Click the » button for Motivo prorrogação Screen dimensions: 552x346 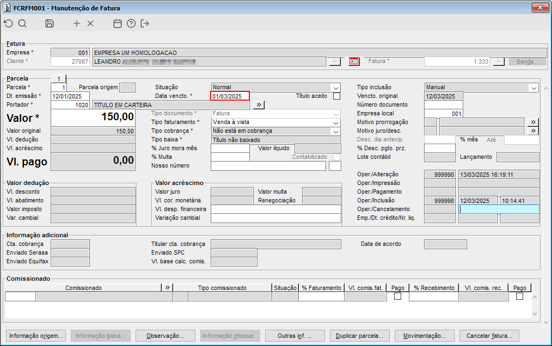[533, 122]
